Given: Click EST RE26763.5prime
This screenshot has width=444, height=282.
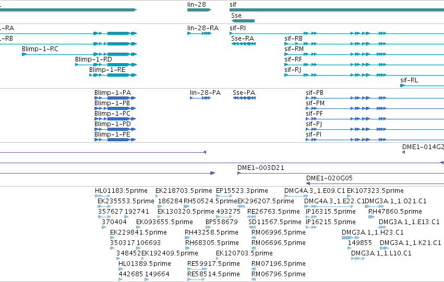Looking at the screenshot, I should (x=273, y=212).
